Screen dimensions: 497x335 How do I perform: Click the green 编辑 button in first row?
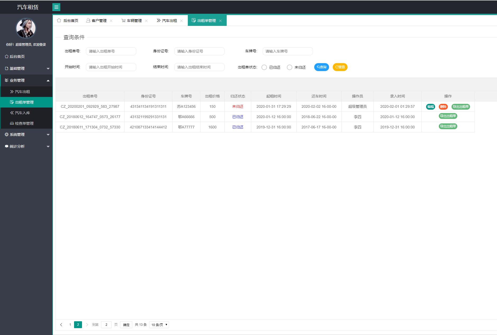[430, 107]
